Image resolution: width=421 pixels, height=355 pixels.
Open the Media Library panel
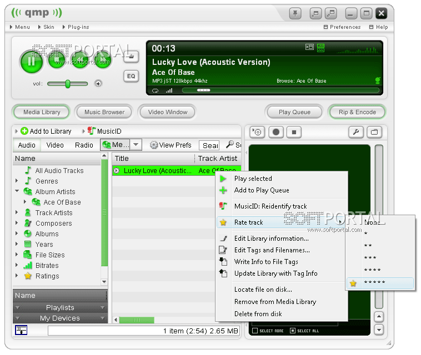pos(42,112)
